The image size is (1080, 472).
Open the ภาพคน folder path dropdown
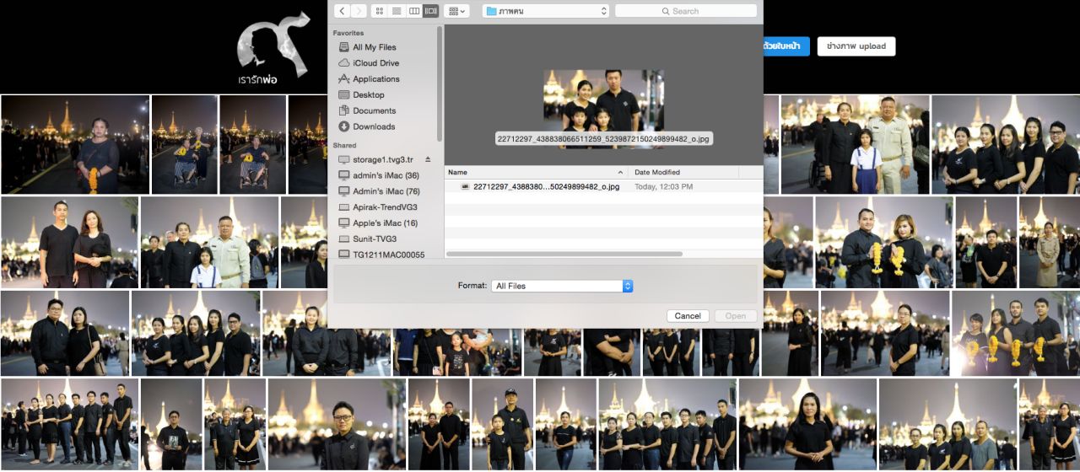[546, 11]
